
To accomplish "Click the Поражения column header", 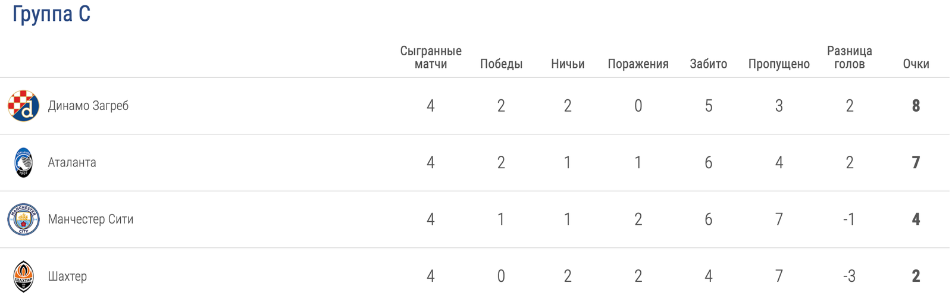I will pos(638,64).
